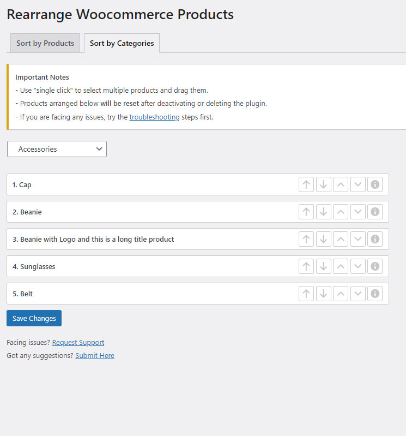The image size is (406, 436).
Task: Open info icon for Beanie with Logo
Action: click(375, 239)
